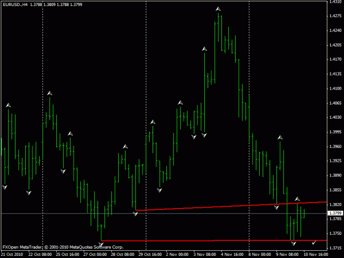Click the 1.3995 price scale label
Screen dimensions: 344x258
335,131
